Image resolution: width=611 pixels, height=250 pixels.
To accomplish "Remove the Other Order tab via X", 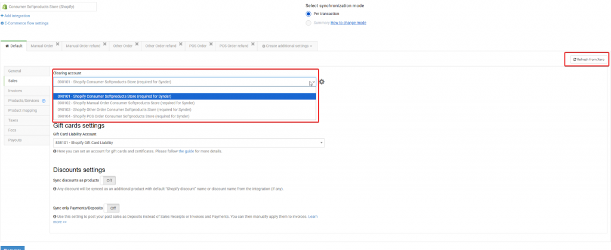I will [137, 44].
